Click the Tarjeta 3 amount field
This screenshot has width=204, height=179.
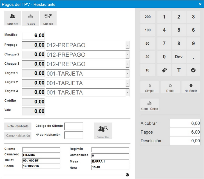[33, 92]
